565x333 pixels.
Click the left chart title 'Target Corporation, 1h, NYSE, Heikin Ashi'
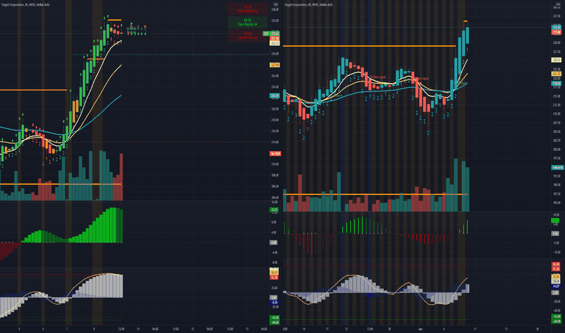(x=25, y=5)
